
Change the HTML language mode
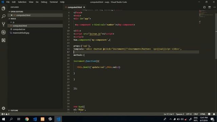point(203,114)
